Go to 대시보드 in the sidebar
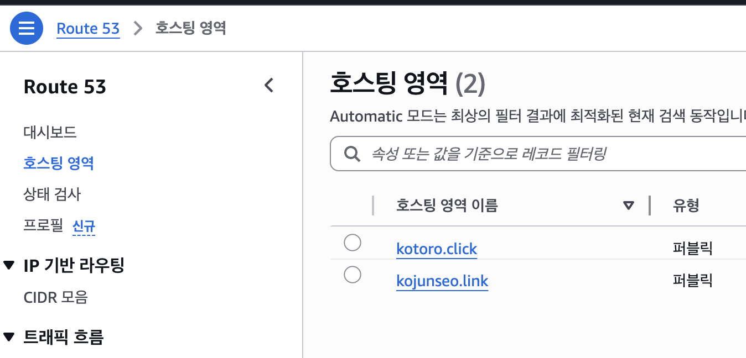 coord(50,132)
